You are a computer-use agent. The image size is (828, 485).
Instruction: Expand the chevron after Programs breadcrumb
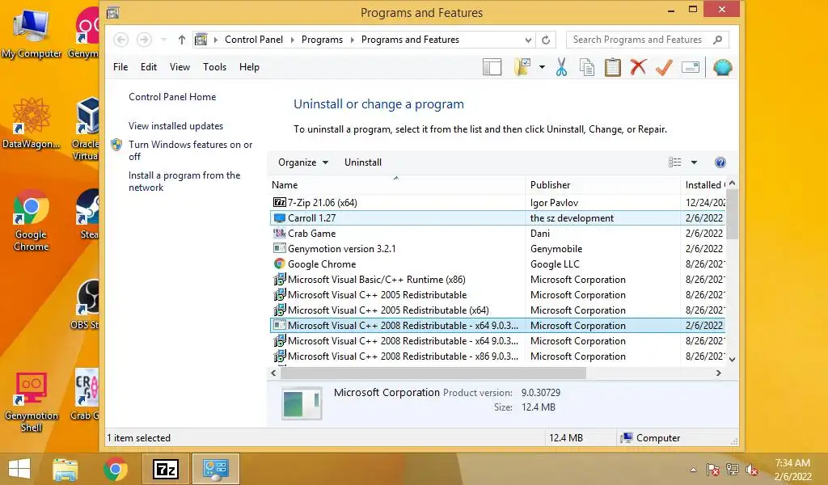pos(353,40)
